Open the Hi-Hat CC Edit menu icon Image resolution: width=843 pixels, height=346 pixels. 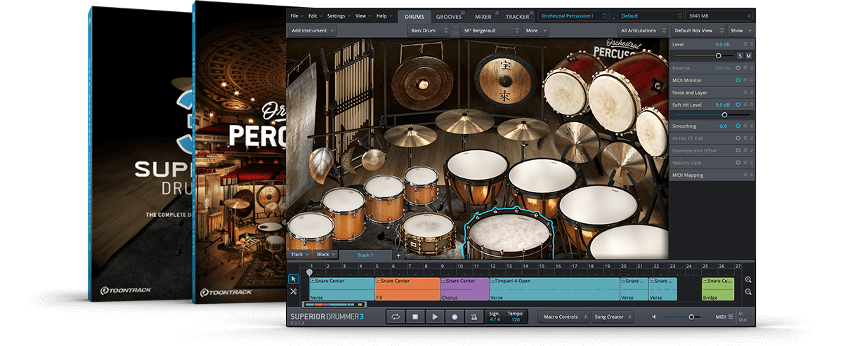[745, 138]
